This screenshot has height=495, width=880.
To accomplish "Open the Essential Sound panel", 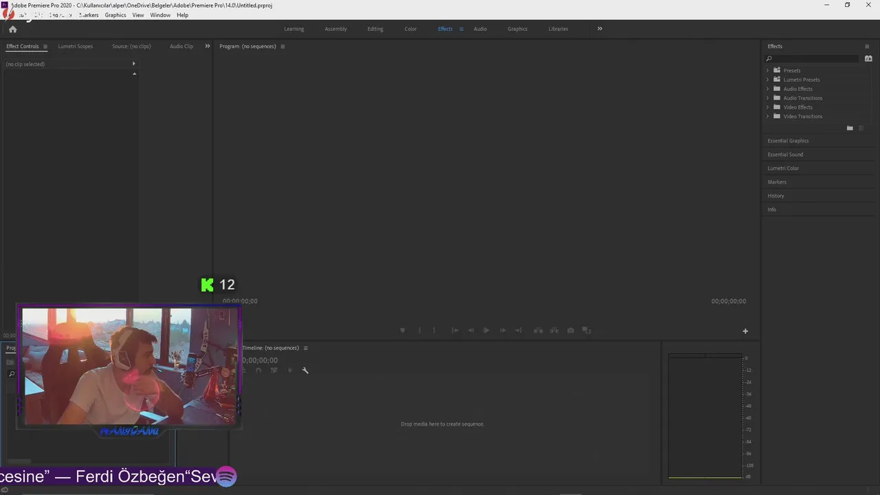I will pyautogui.click(x=785, y=155).
